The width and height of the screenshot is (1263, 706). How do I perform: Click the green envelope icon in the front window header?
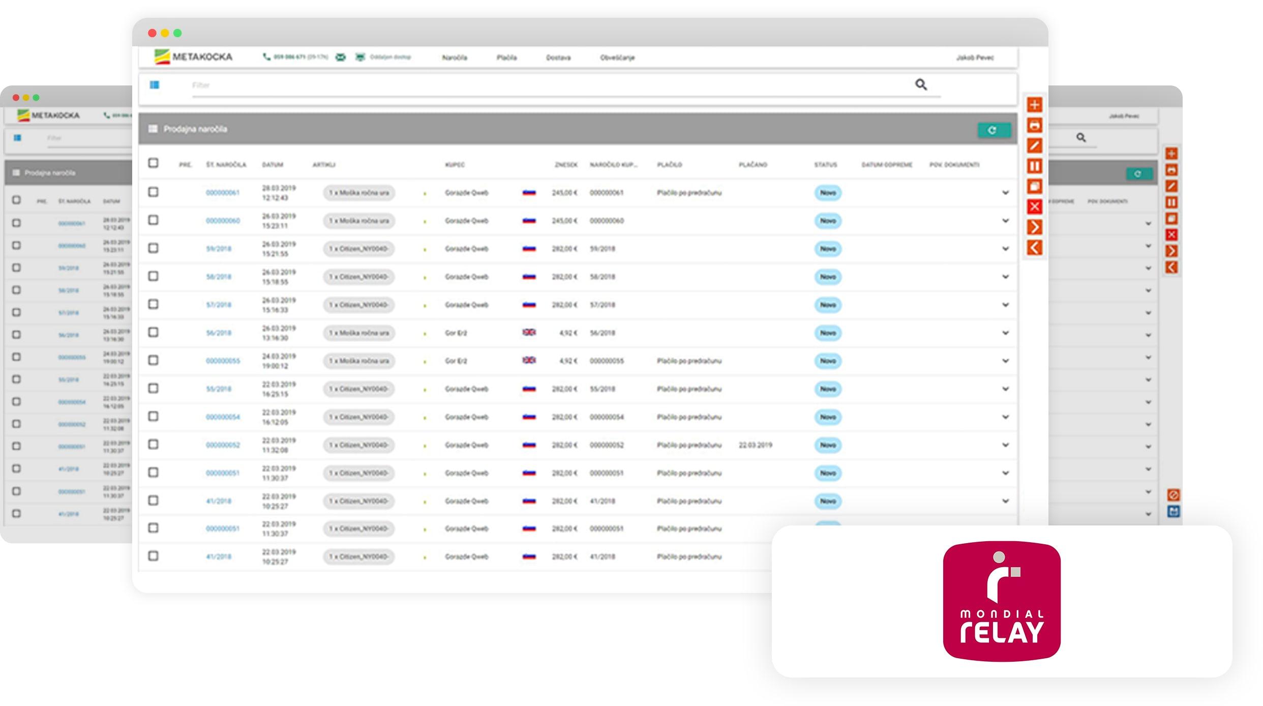pyautogui.click(x=341, y=57)
